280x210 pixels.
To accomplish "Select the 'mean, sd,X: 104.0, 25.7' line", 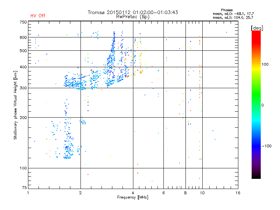I will [x=233, y=17].
